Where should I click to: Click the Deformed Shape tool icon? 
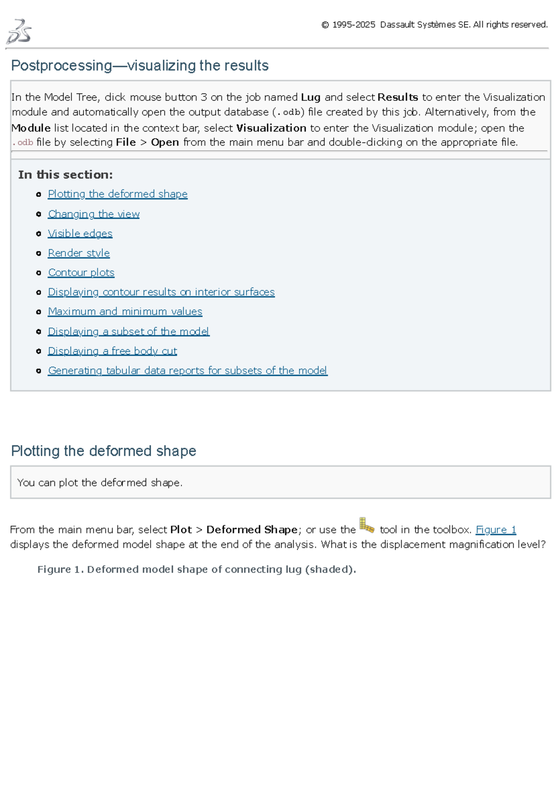[x=367, y=526]
